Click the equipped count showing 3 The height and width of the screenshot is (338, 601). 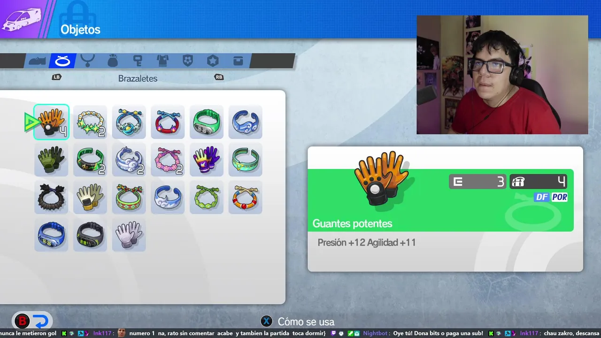click(478, 182)
